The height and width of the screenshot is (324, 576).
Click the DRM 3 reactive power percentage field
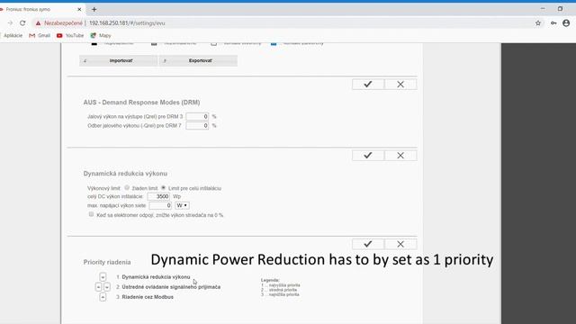pos(197,116)
